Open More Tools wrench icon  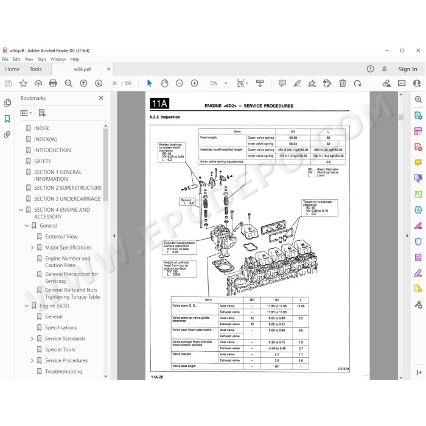(x=418, y=304)
